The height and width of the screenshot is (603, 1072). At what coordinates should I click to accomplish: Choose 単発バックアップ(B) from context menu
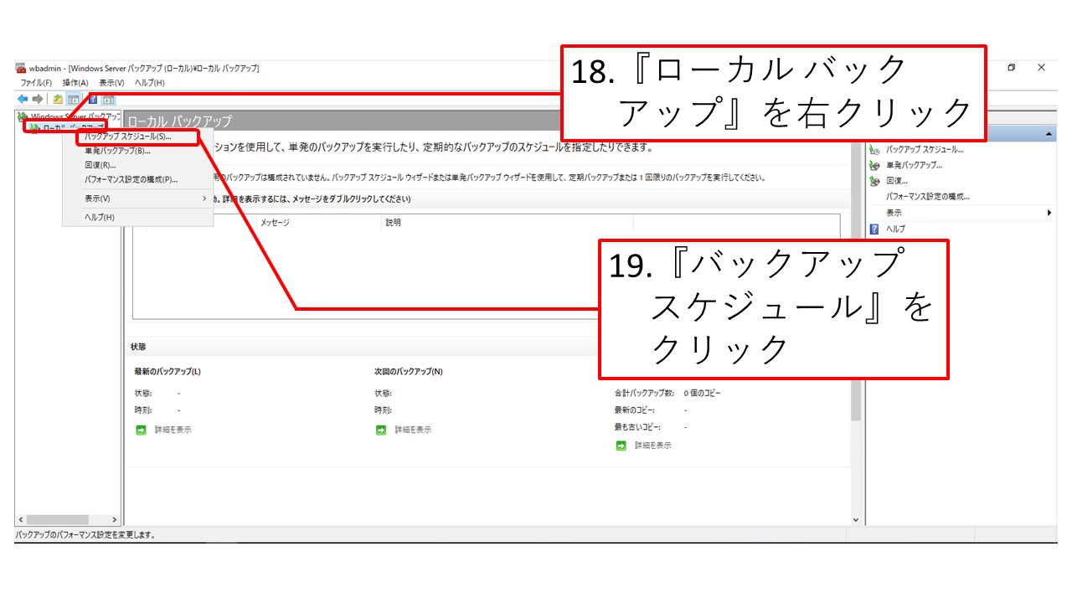point(117,152)
